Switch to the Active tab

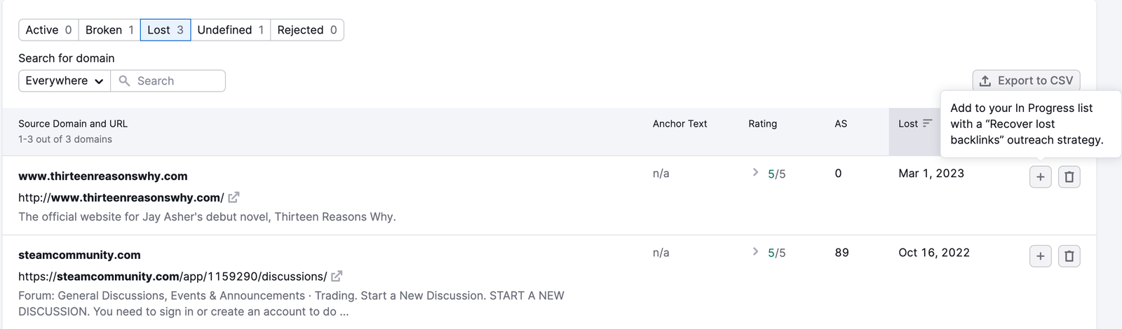point(48,30)
